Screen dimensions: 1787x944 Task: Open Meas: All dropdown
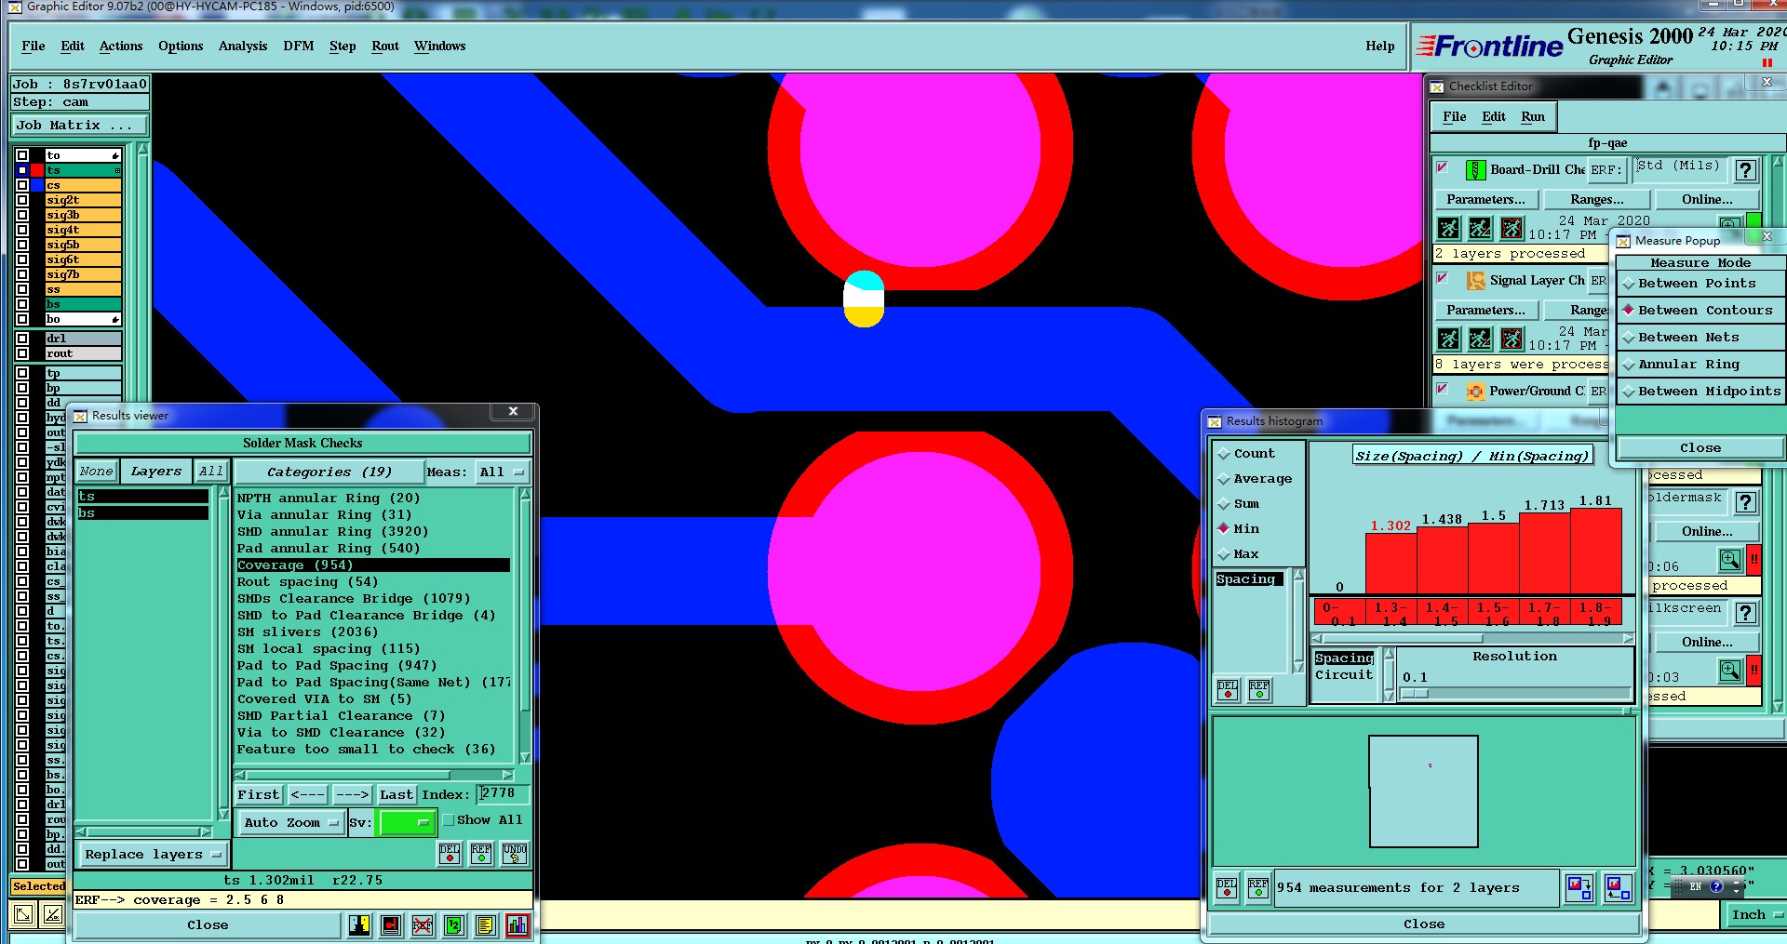pyautogui.click(x=502, y=472)
